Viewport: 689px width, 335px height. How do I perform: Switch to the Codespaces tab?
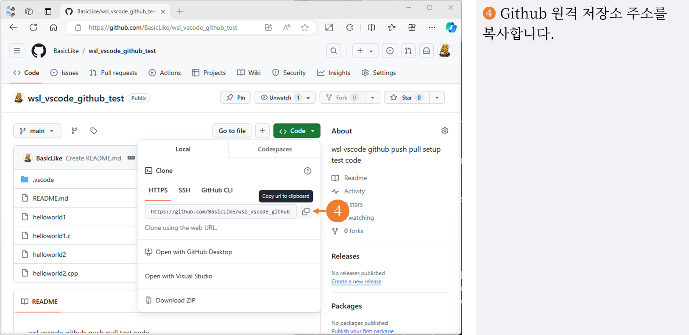(x=275, y=149)
